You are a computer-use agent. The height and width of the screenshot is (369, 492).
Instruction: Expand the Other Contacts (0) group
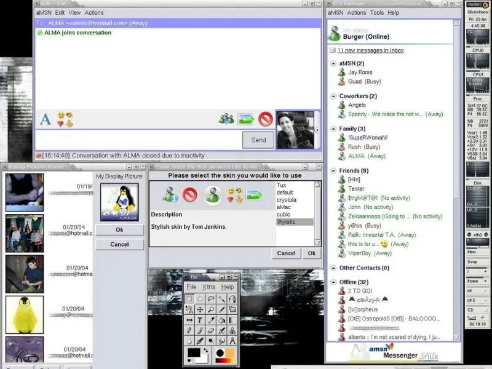tap(333, 268)
